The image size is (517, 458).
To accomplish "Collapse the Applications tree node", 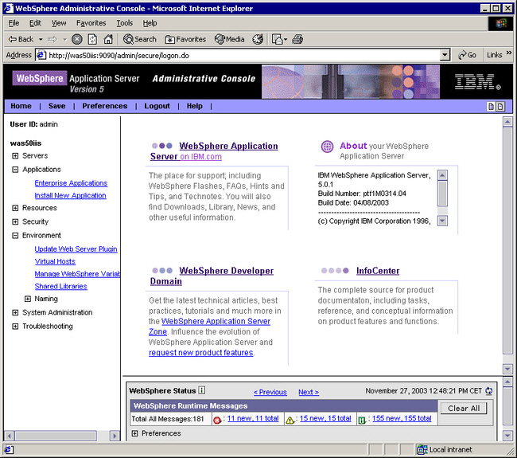I will 15,170.
